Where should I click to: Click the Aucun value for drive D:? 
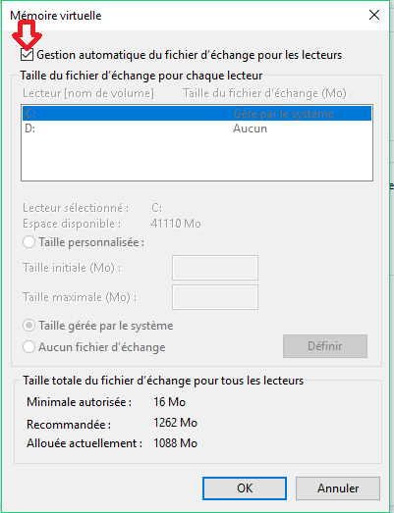point(250,128)
